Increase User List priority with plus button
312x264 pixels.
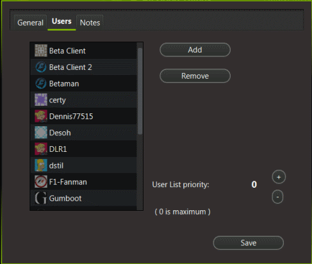click(279, 177)
